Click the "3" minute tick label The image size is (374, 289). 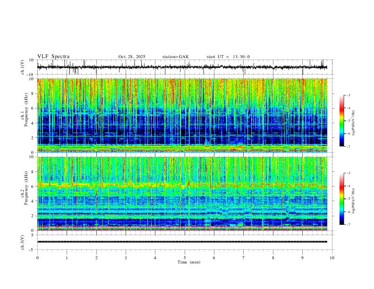pyautogui.click(x=126, y=258)
